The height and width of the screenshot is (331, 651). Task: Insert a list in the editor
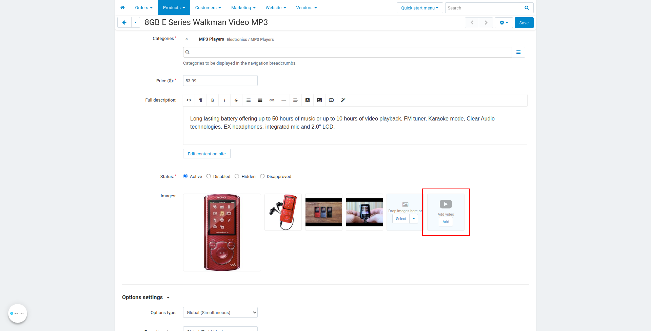point(248,100)
